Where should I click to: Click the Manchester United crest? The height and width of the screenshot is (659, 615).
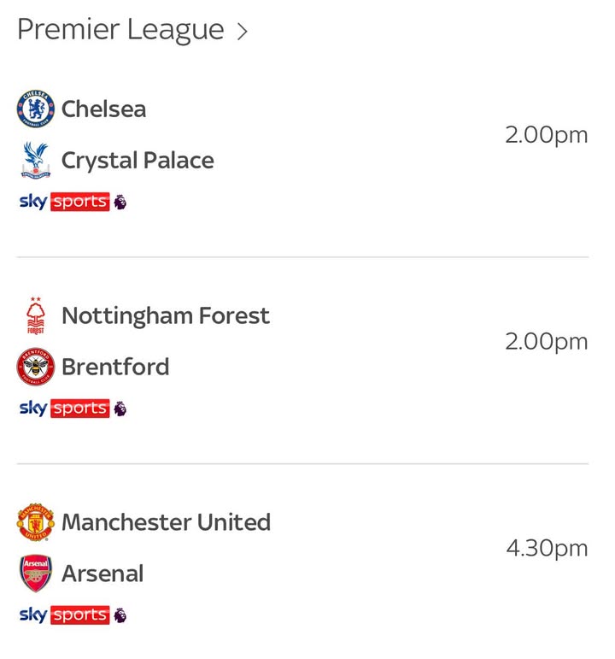pyautogui.click(x=36, y=522)
